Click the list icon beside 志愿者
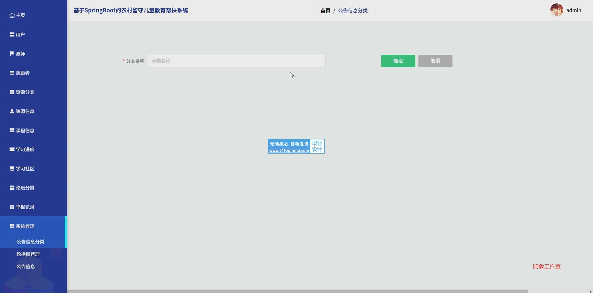The height and width of the screenshot is (293, 593). pos(12,73)
